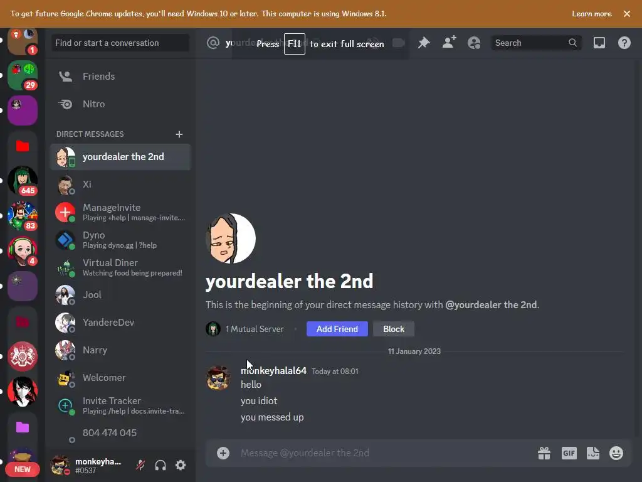Open the Dyno direct message
Image resolution: width=642 pixels, height=482 pixels.
coord(120,240)
